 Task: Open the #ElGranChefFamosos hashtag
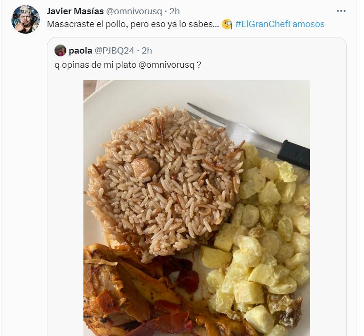click(x=280, y=24)
